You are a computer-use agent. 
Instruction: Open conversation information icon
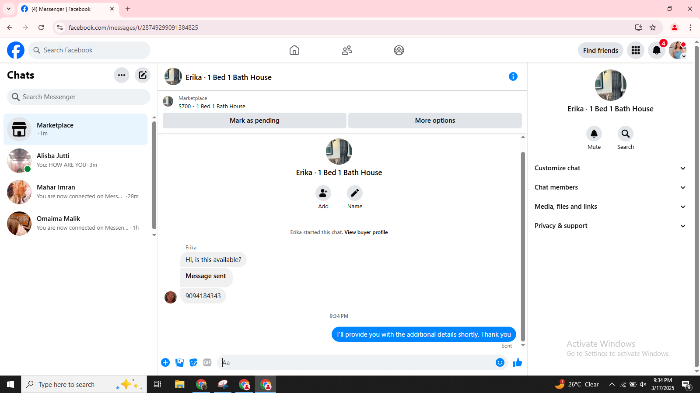513,76
